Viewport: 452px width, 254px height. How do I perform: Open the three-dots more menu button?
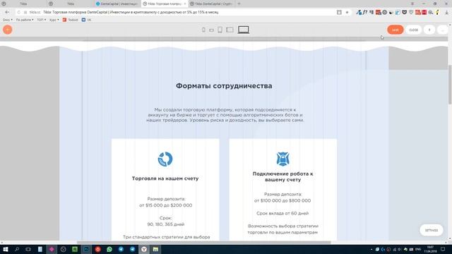pyautogui.click(x=443, y=30)
